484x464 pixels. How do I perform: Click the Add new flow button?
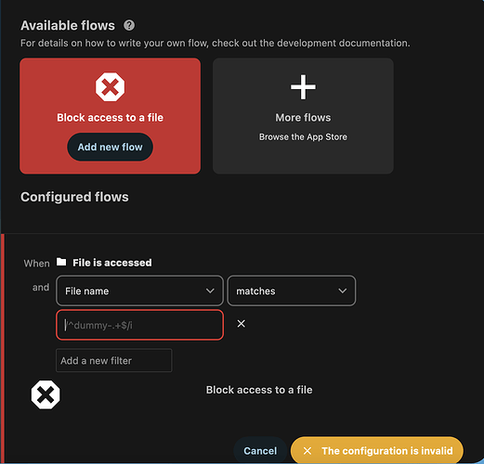click(110, 147)
